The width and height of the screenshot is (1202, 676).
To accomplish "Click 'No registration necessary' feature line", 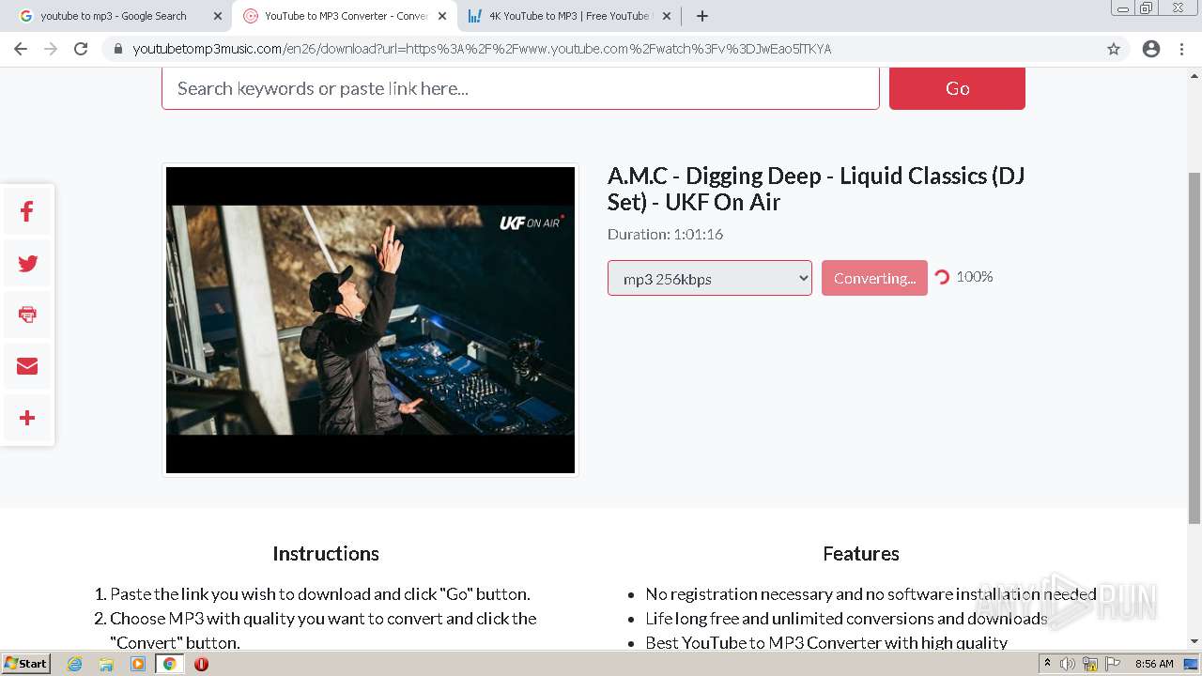I will coord(871,594).
